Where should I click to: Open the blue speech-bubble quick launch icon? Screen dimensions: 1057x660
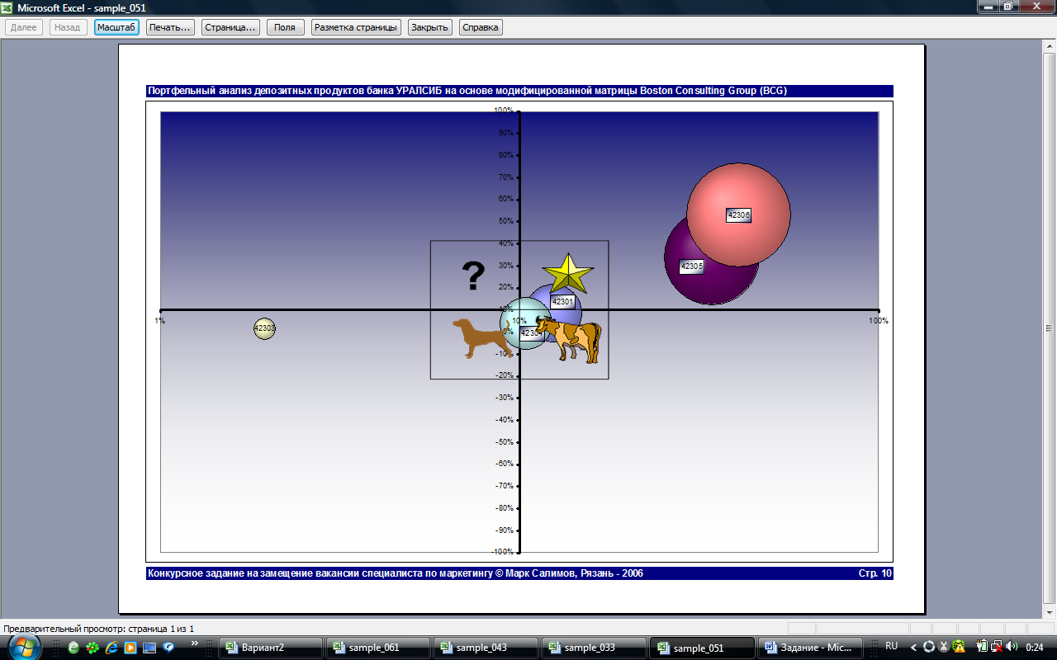pyautogui.click(x=168, y=648)
